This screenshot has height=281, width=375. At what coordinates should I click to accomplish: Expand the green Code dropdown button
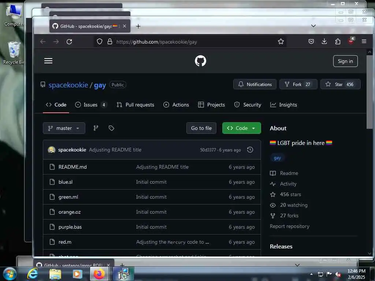pyautogui.click(x=242, y=128)
